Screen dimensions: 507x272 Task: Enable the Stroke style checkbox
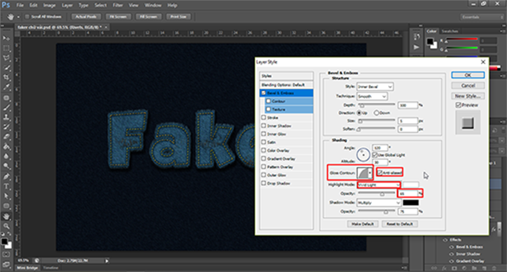264,117
